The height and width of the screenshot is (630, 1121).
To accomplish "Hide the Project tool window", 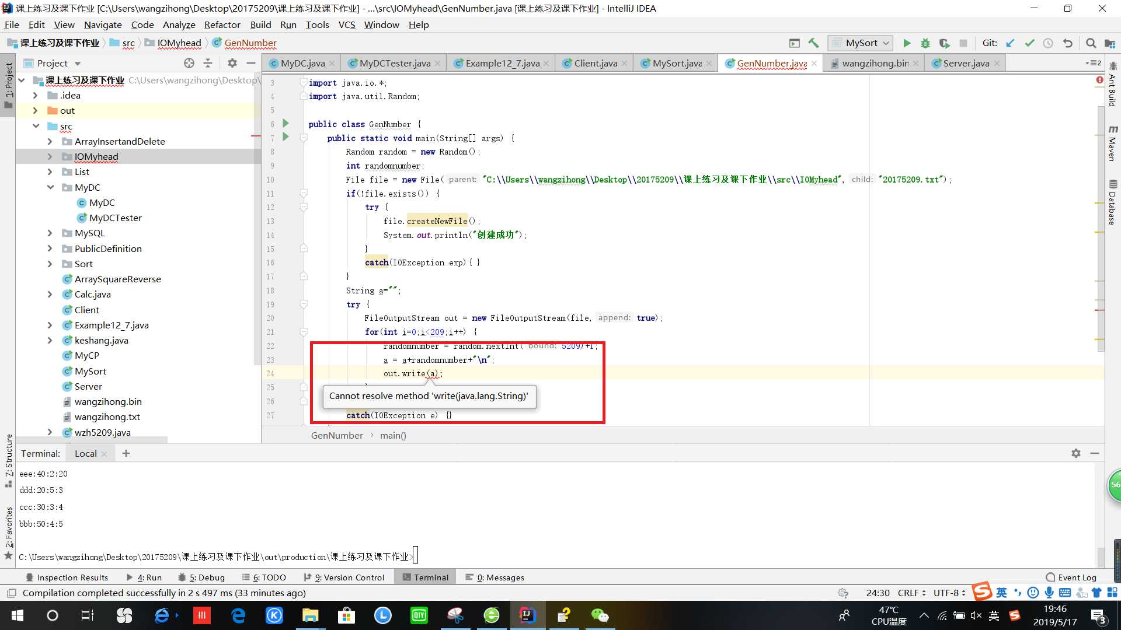I will tap(251, 63).
